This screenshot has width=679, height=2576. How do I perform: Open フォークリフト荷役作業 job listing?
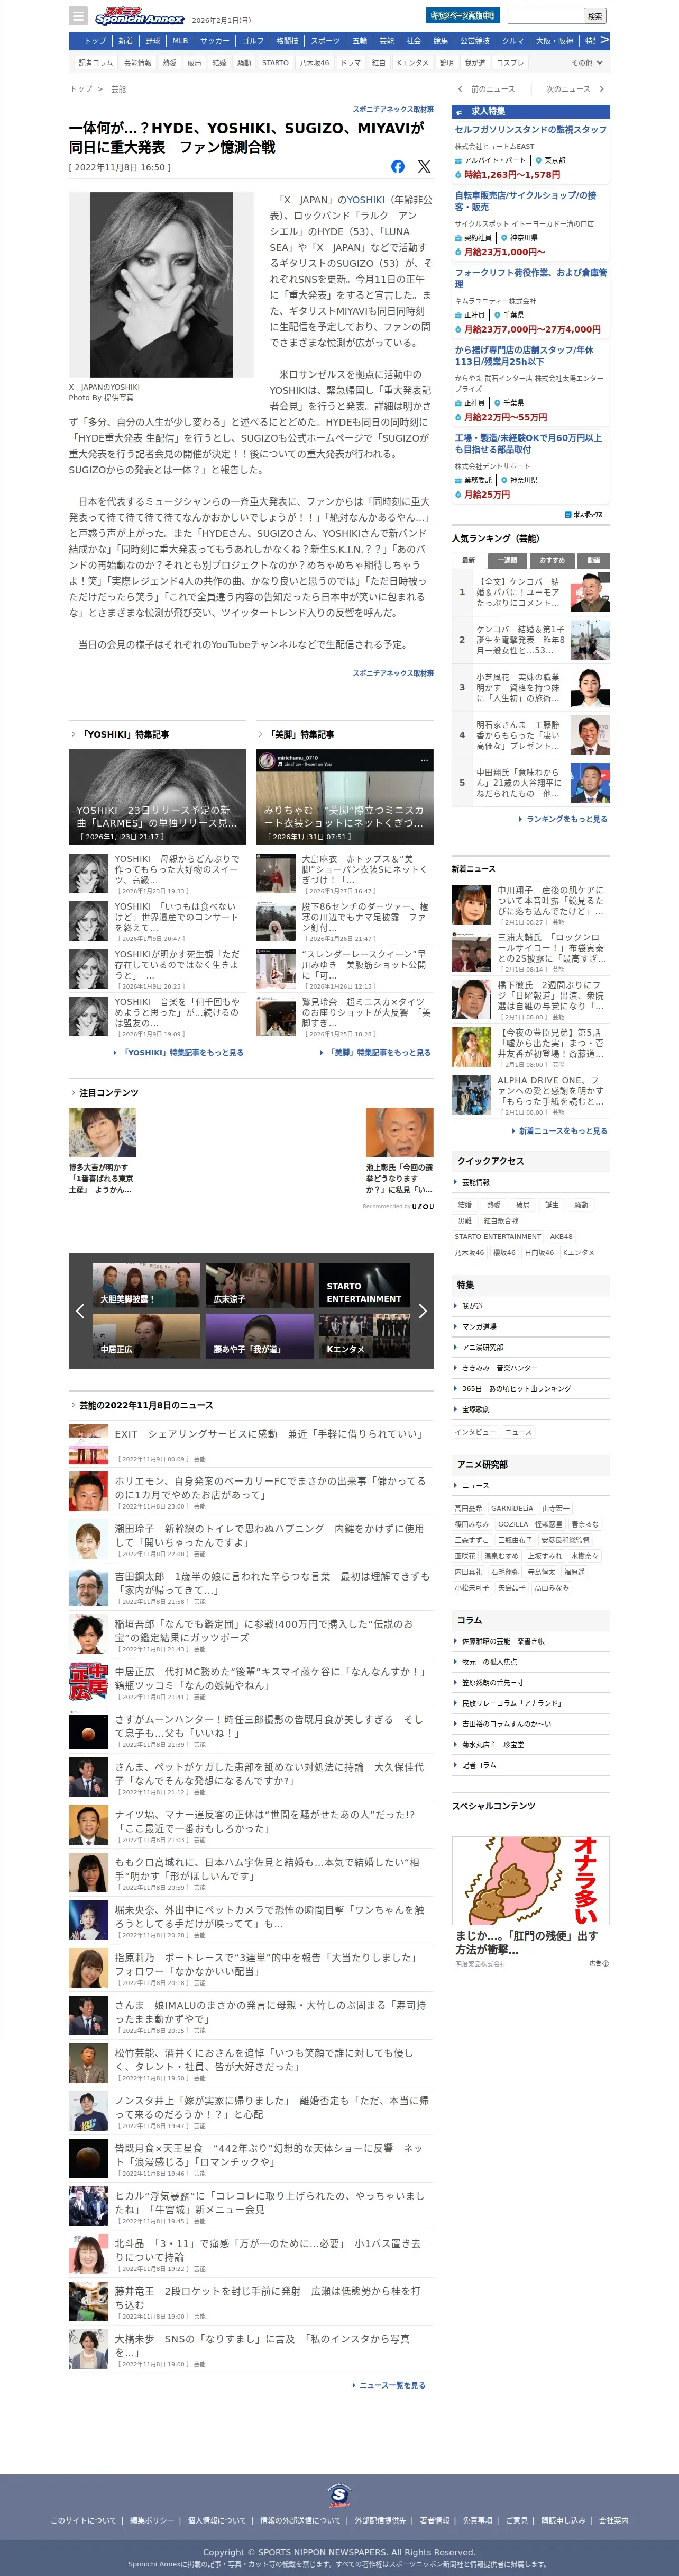click(x=530, y=278)
